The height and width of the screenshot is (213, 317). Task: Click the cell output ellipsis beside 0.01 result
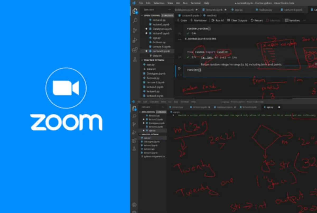[x=180, y=39]
